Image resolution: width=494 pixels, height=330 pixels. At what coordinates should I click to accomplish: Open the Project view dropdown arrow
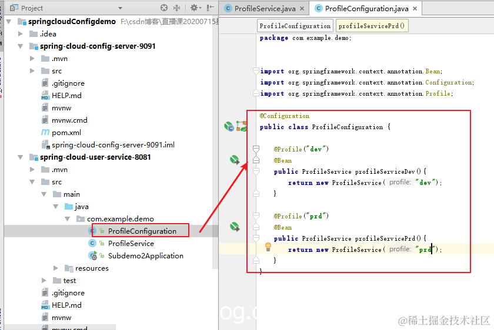120,8
